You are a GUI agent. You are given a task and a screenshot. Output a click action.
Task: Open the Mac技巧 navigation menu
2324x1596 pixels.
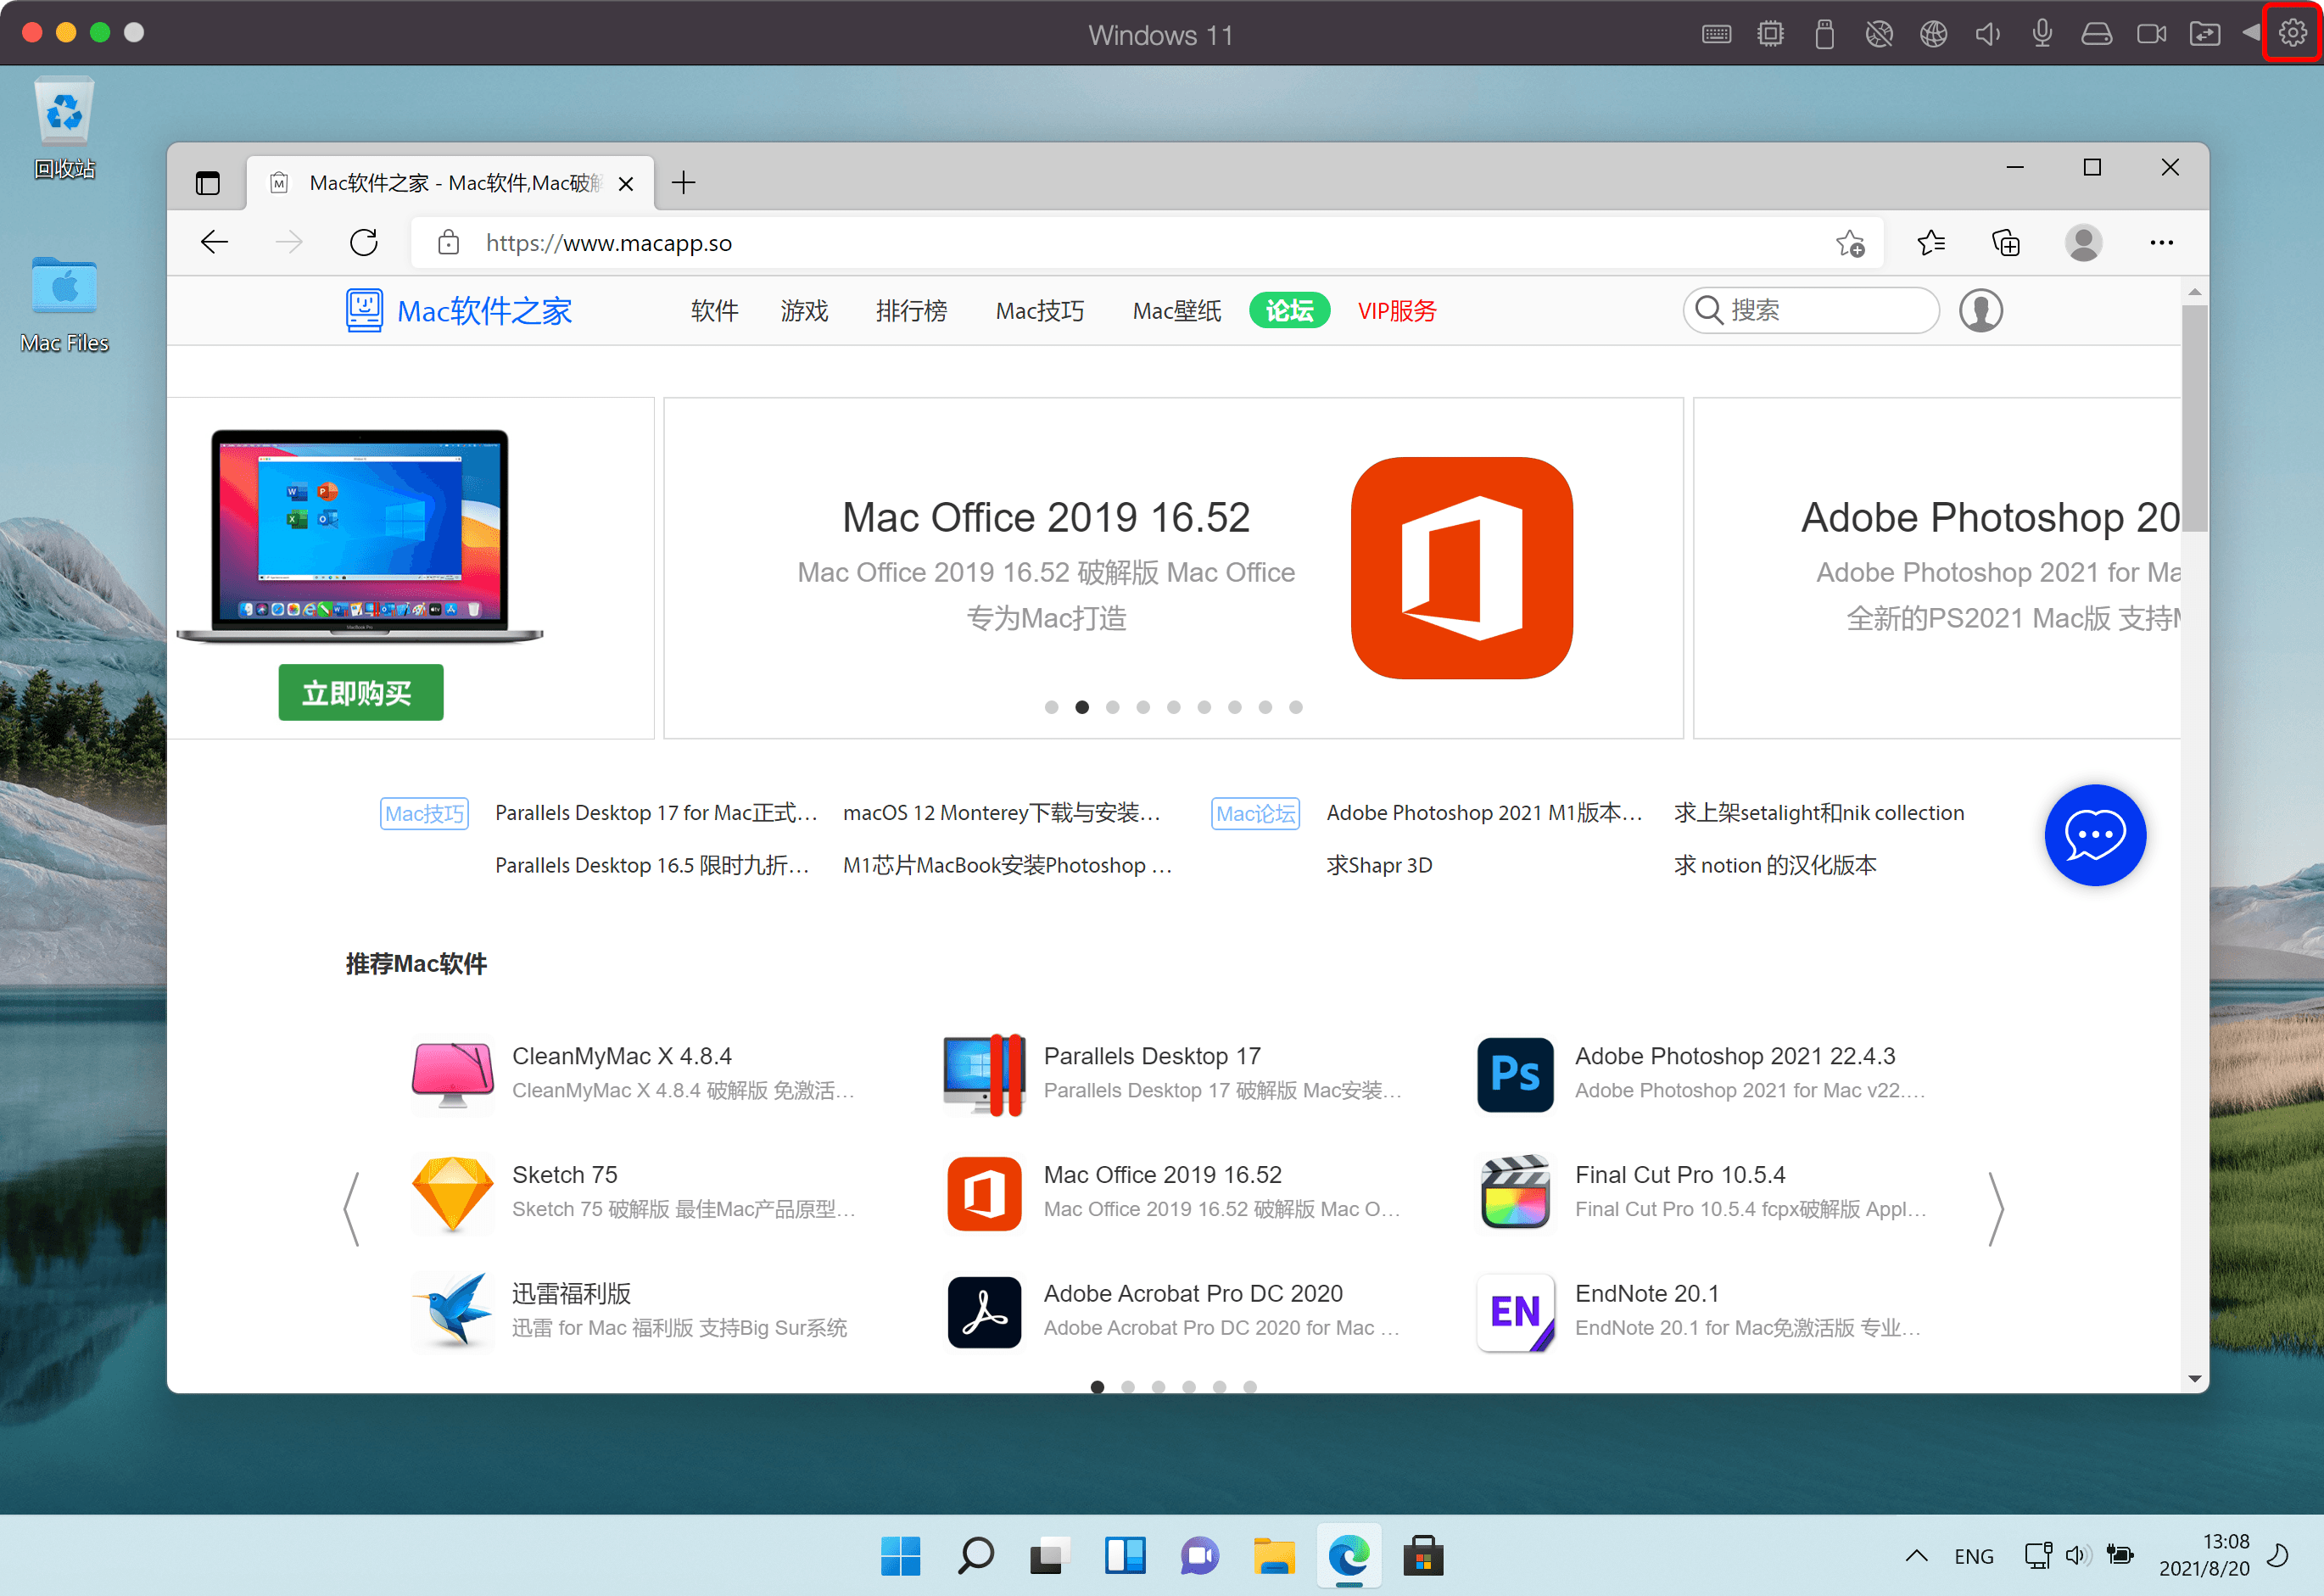(x=1039, y=311)
